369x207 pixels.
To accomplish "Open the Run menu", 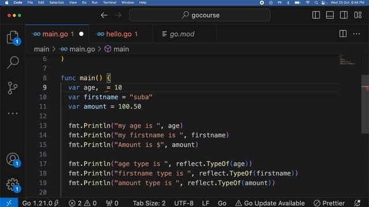I will (95, 2).
